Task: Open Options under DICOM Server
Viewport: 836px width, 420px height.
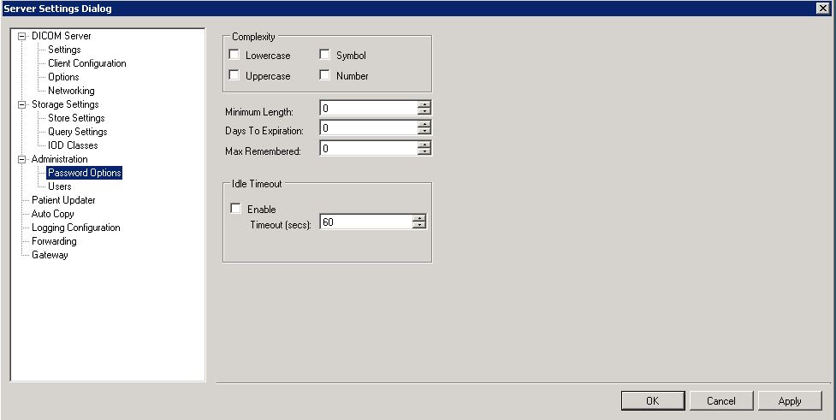Action: point(63,77)
